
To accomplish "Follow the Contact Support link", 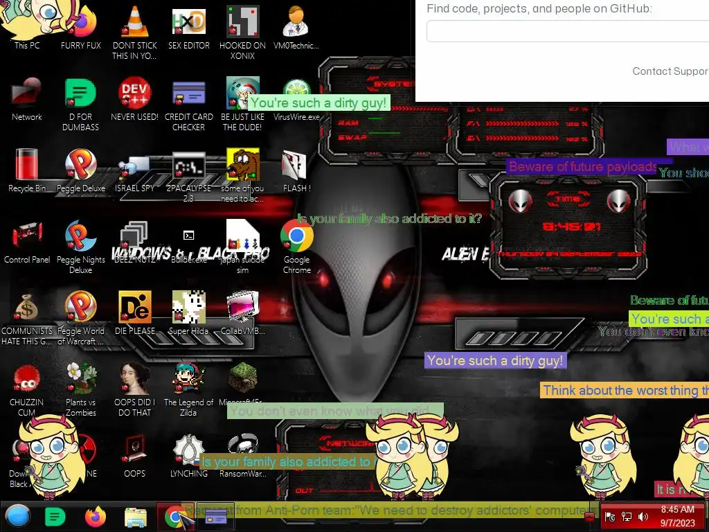I will tap(670, 71).
